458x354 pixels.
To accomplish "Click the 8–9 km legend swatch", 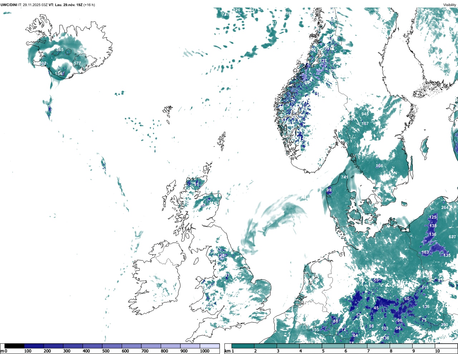I will coord(401,346).
